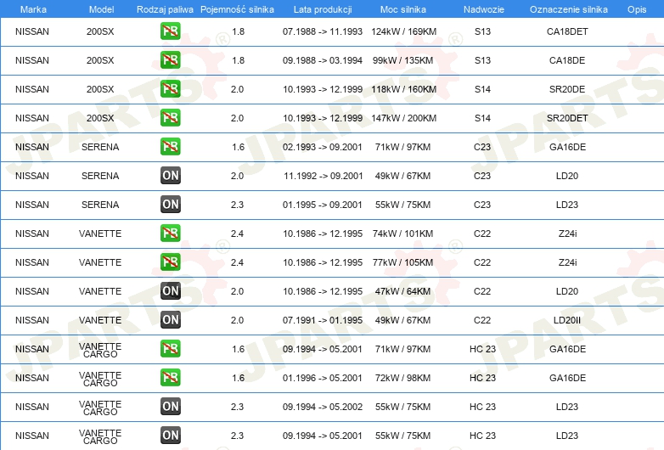Click engine capacity 2.3 in the SERENA row
The width and height of the screenshot is (664, 450).
[x=237, y=205]
